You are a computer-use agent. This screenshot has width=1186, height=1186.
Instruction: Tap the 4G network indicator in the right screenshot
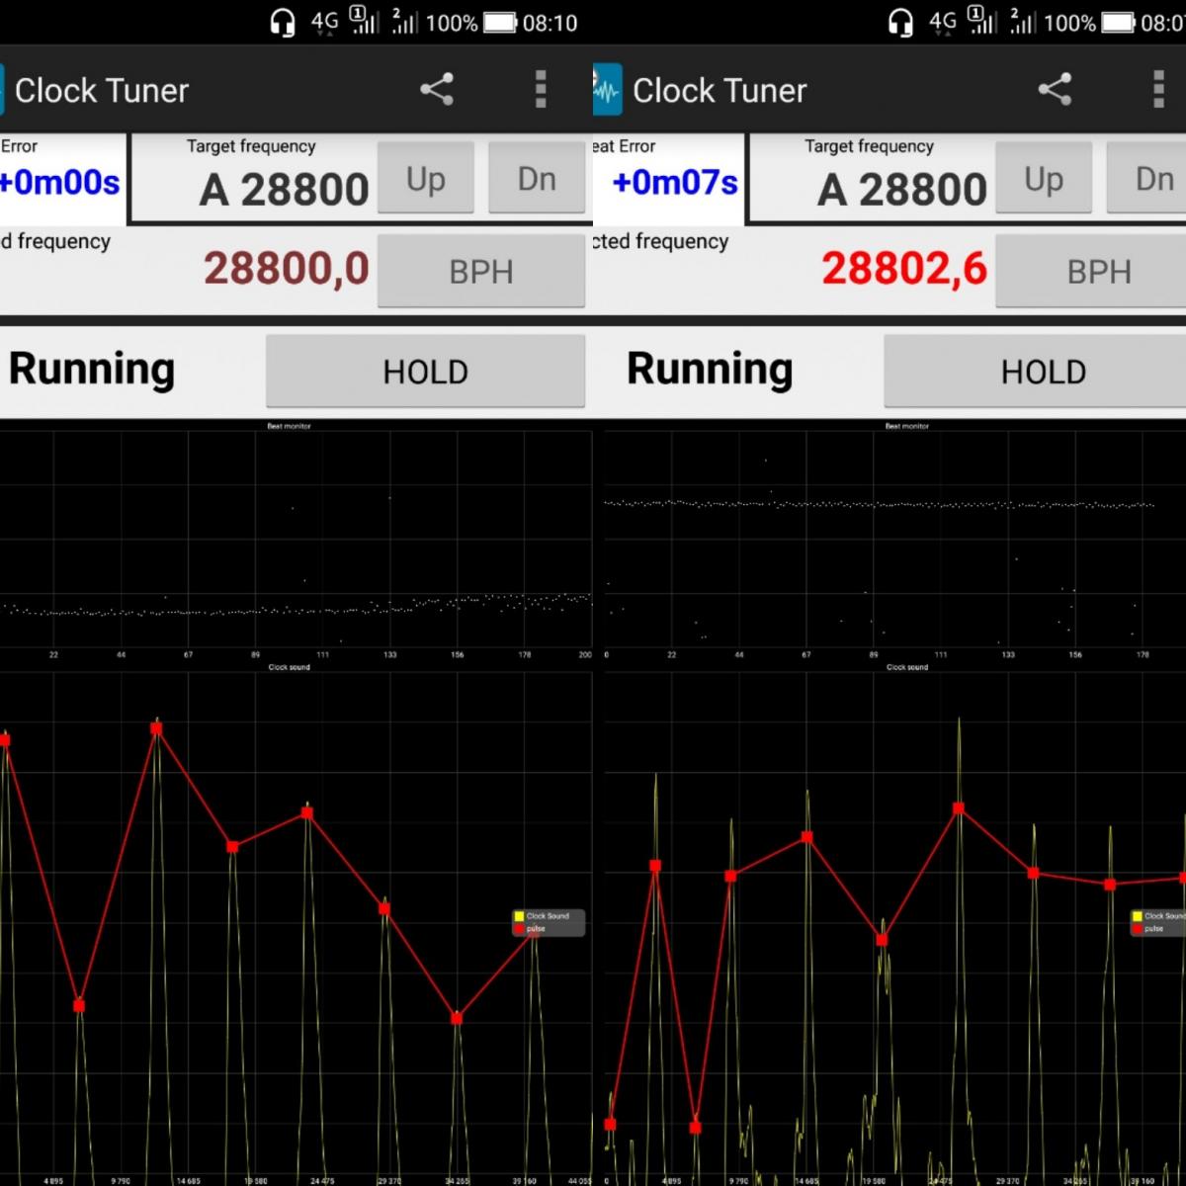point(943,23)
